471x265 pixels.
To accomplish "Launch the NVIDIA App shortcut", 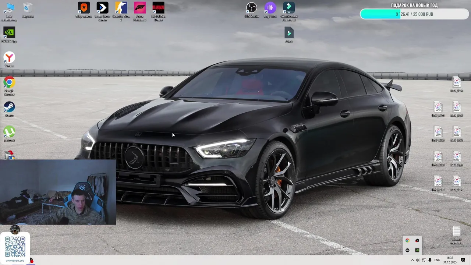I will point(9,35).
